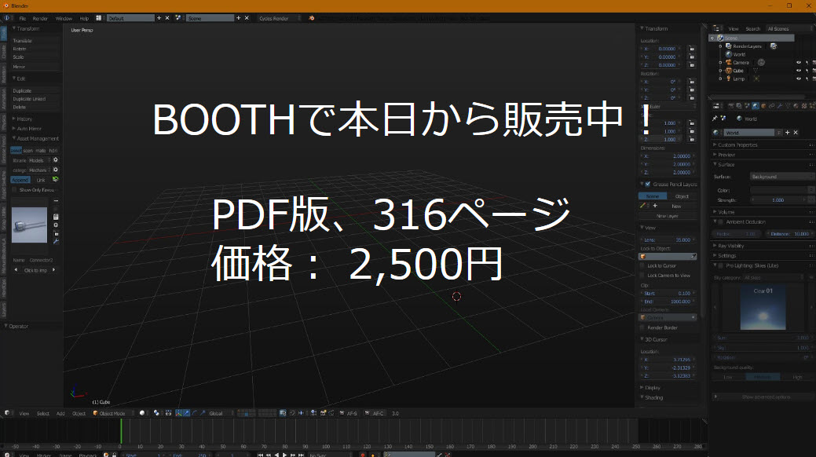This screenshot has width=816, height=457.
Task: Select the Render properties tab icon
Action: (730, 106)
